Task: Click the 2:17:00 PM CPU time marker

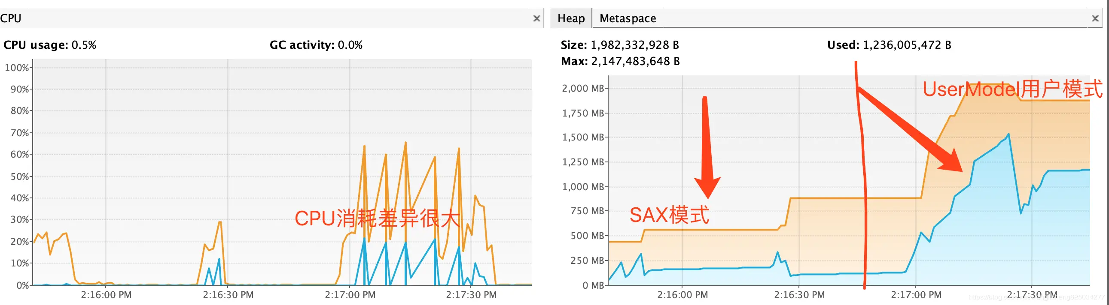Action: tap(350, 295)
